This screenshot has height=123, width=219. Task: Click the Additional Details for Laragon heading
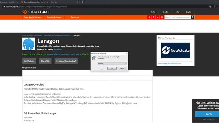click(40, 113)
